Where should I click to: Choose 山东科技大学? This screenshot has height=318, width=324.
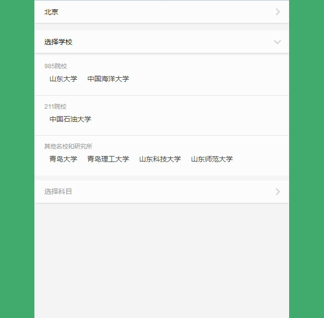[160, 159]
